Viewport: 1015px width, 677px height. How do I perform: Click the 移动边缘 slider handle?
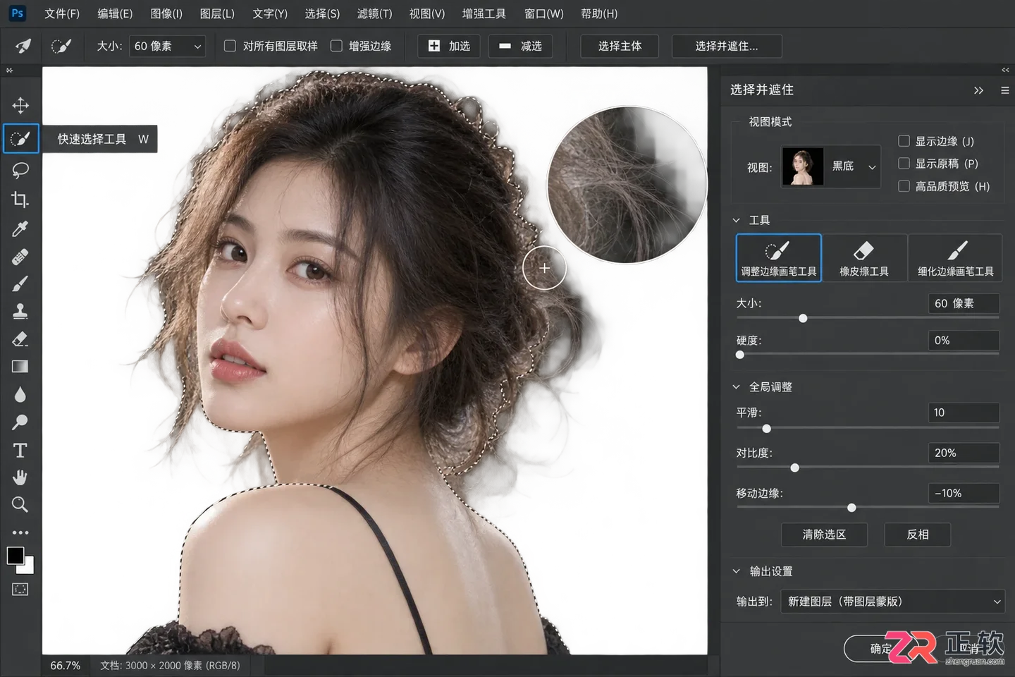pyautogui.click(x=851, y=508)
